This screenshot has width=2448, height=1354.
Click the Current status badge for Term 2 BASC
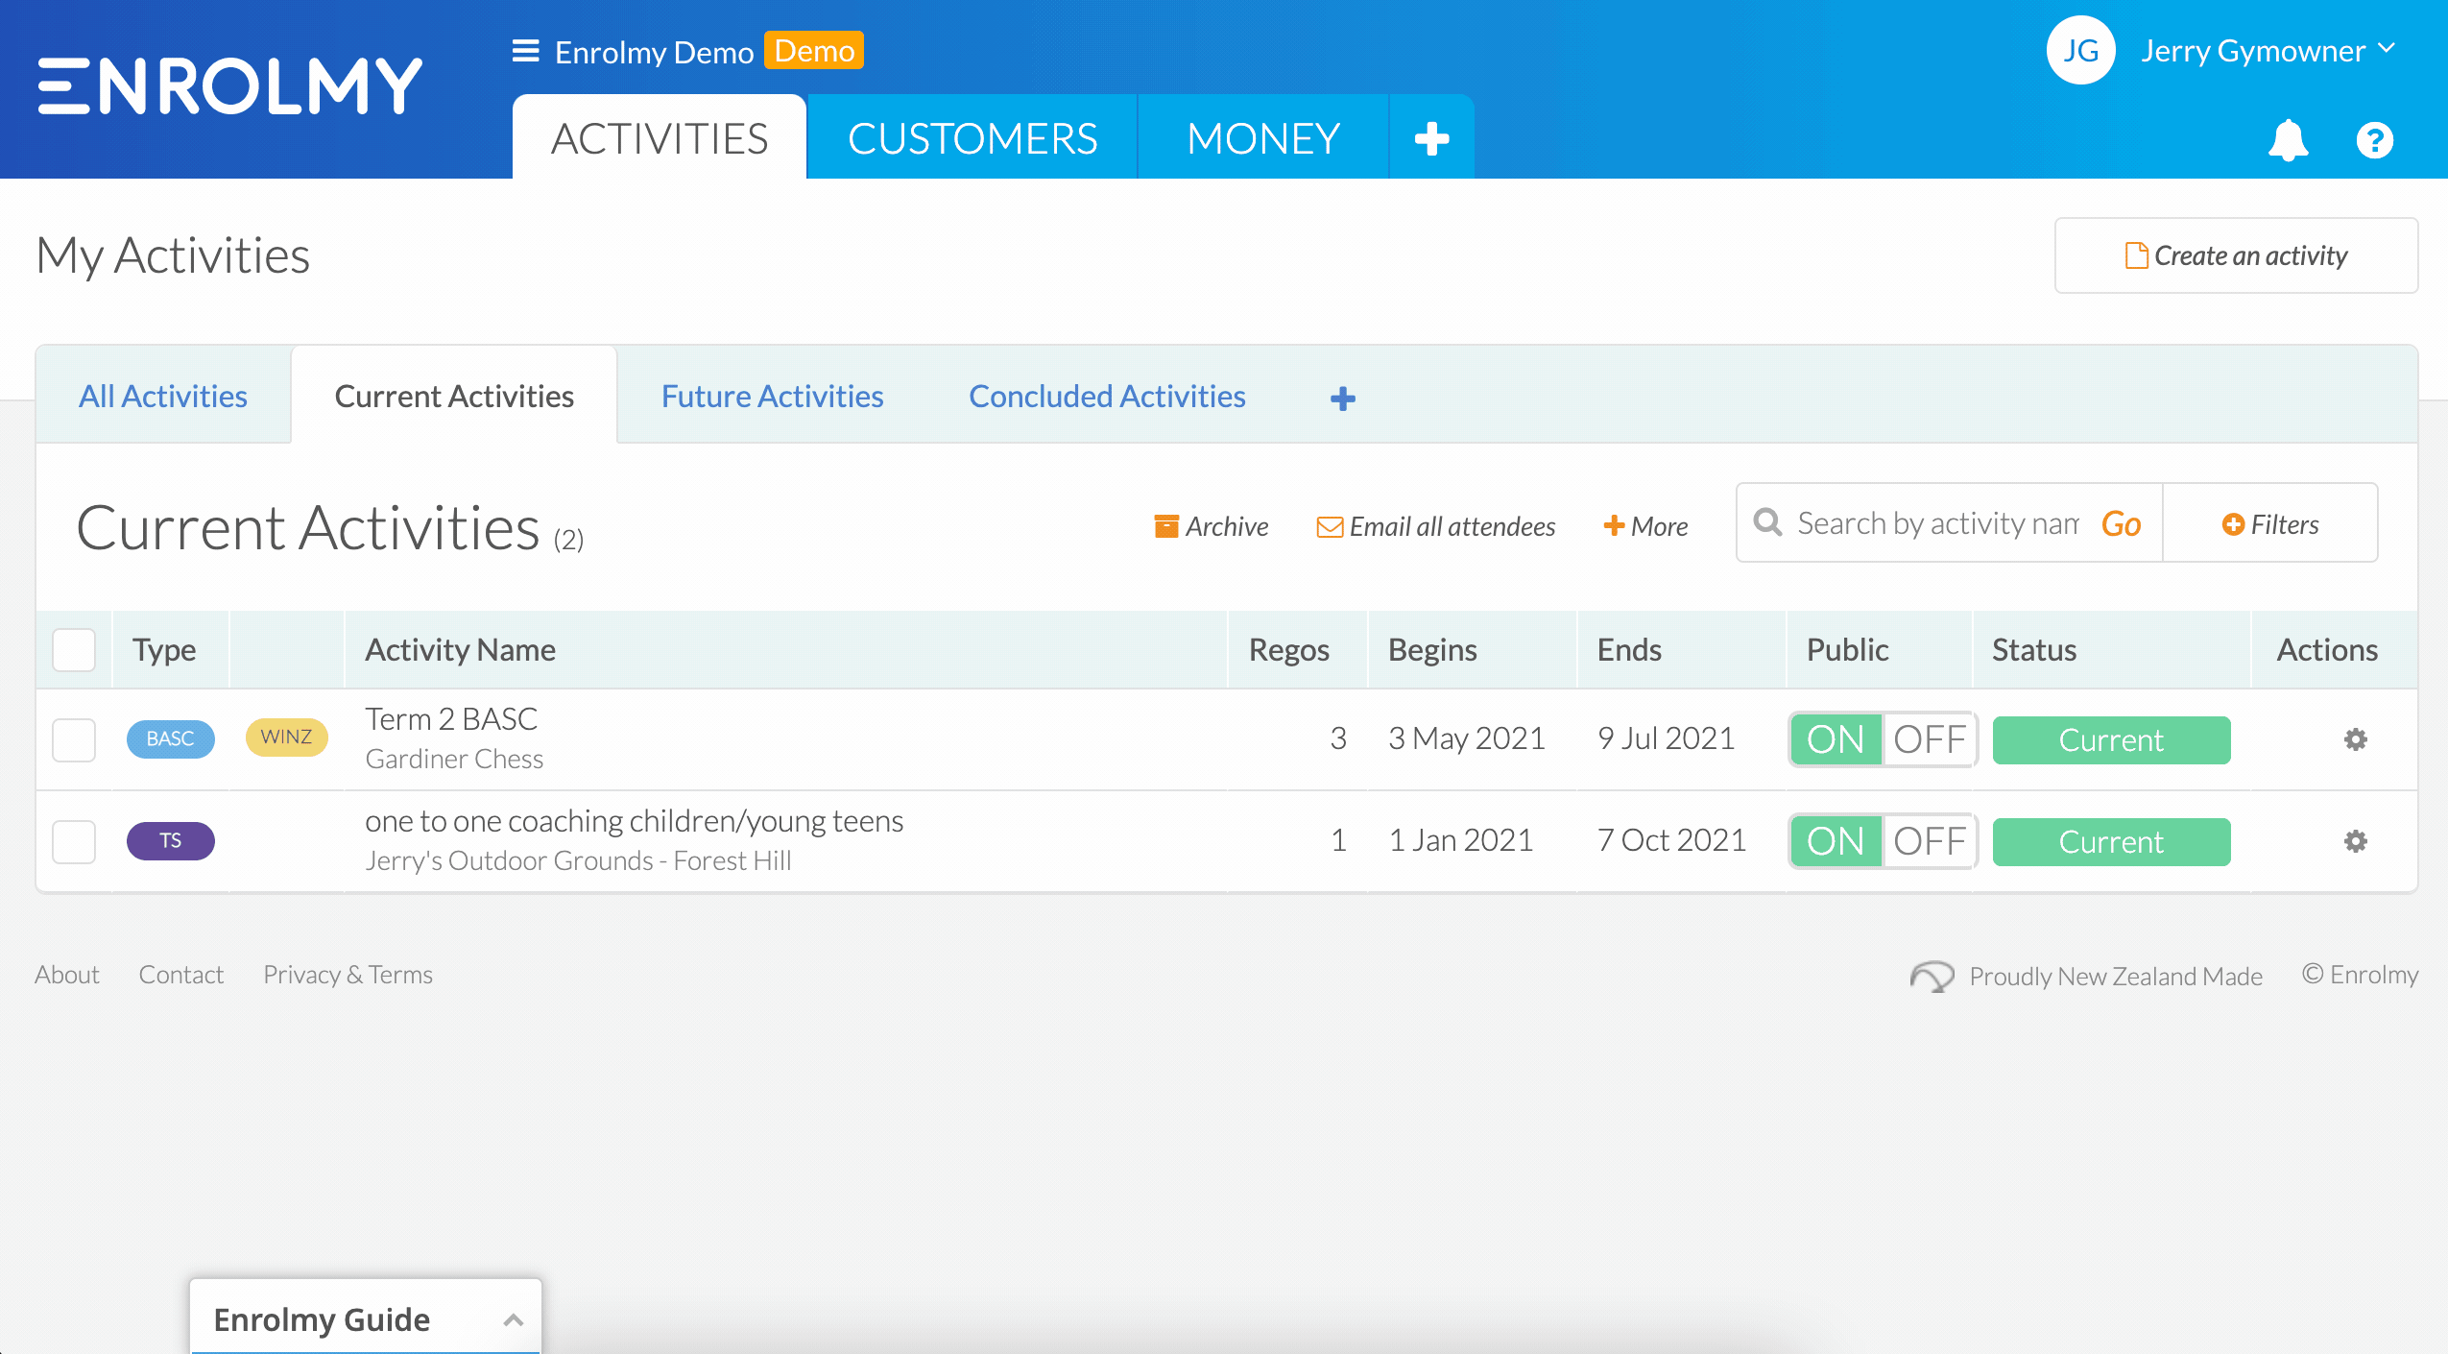[x=2111, y=739]
